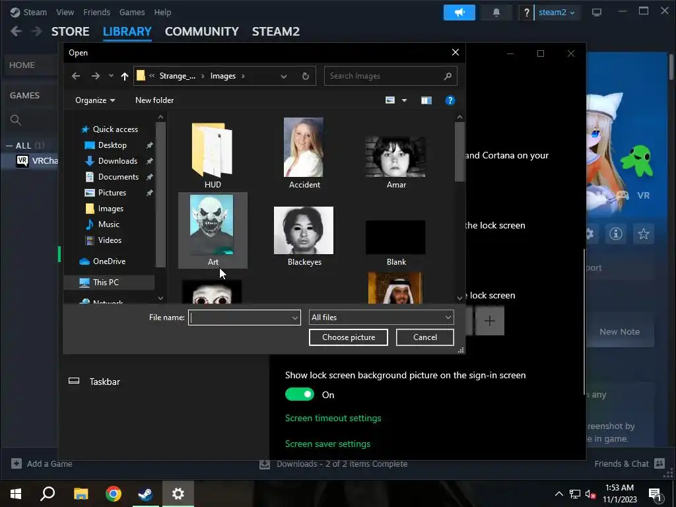Open Windows Start menu
This screenshot has width=676, height=507.
(16, 493)
